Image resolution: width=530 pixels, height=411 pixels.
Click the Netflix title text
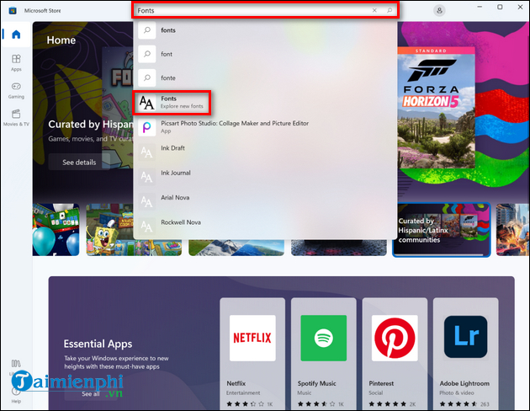click(x=236, y=383)
